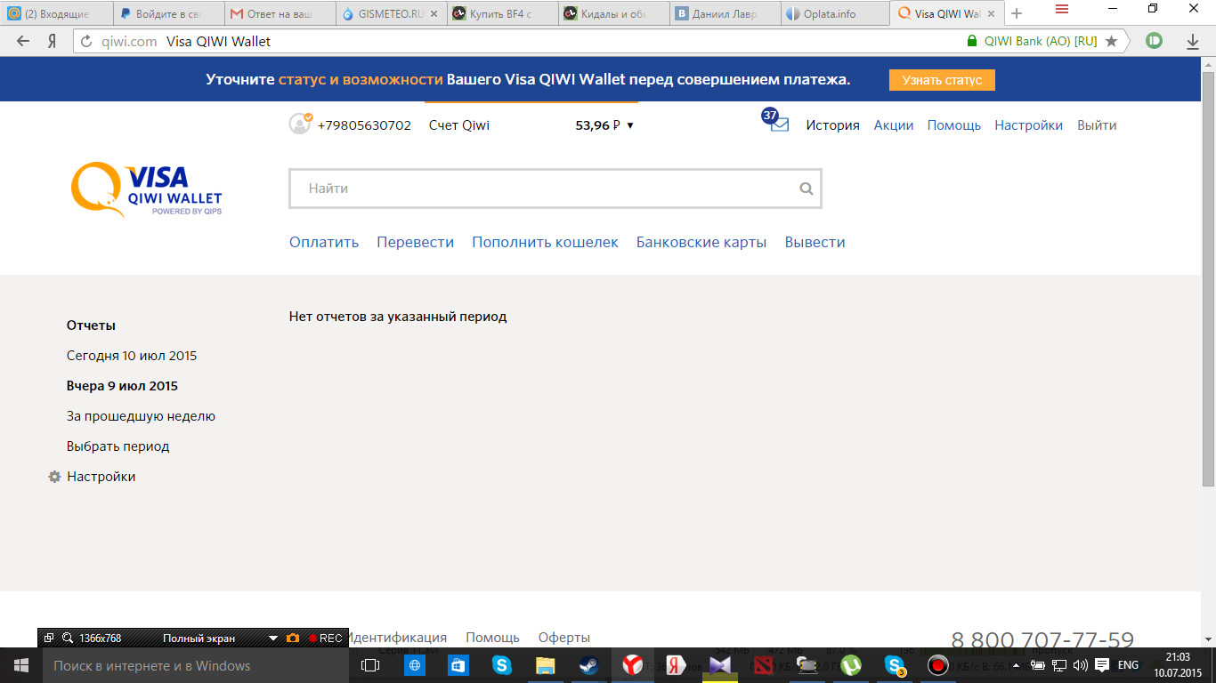The width and height of the screenshot is (1216, 683).
Task: Expand the 53,96 ₽ balance dropdown
Action: tap(605, 125)
